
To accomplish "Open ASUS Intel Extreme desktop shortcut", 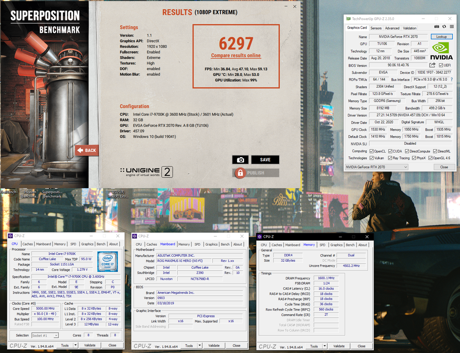I will click(x=118, y=194).
